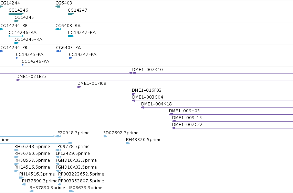Viewport: 293px width, 193px height.
Task: Click the arrow glyph below SD07692.3prime
Action: [105, 136]
